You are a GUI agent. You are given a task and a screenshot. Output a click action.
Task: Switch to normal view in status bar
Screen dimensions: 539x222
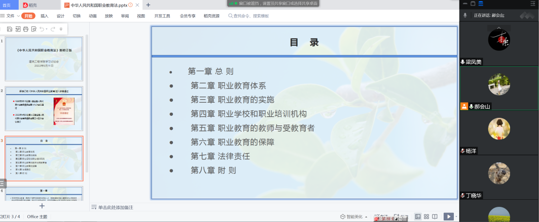click(418, 216)
